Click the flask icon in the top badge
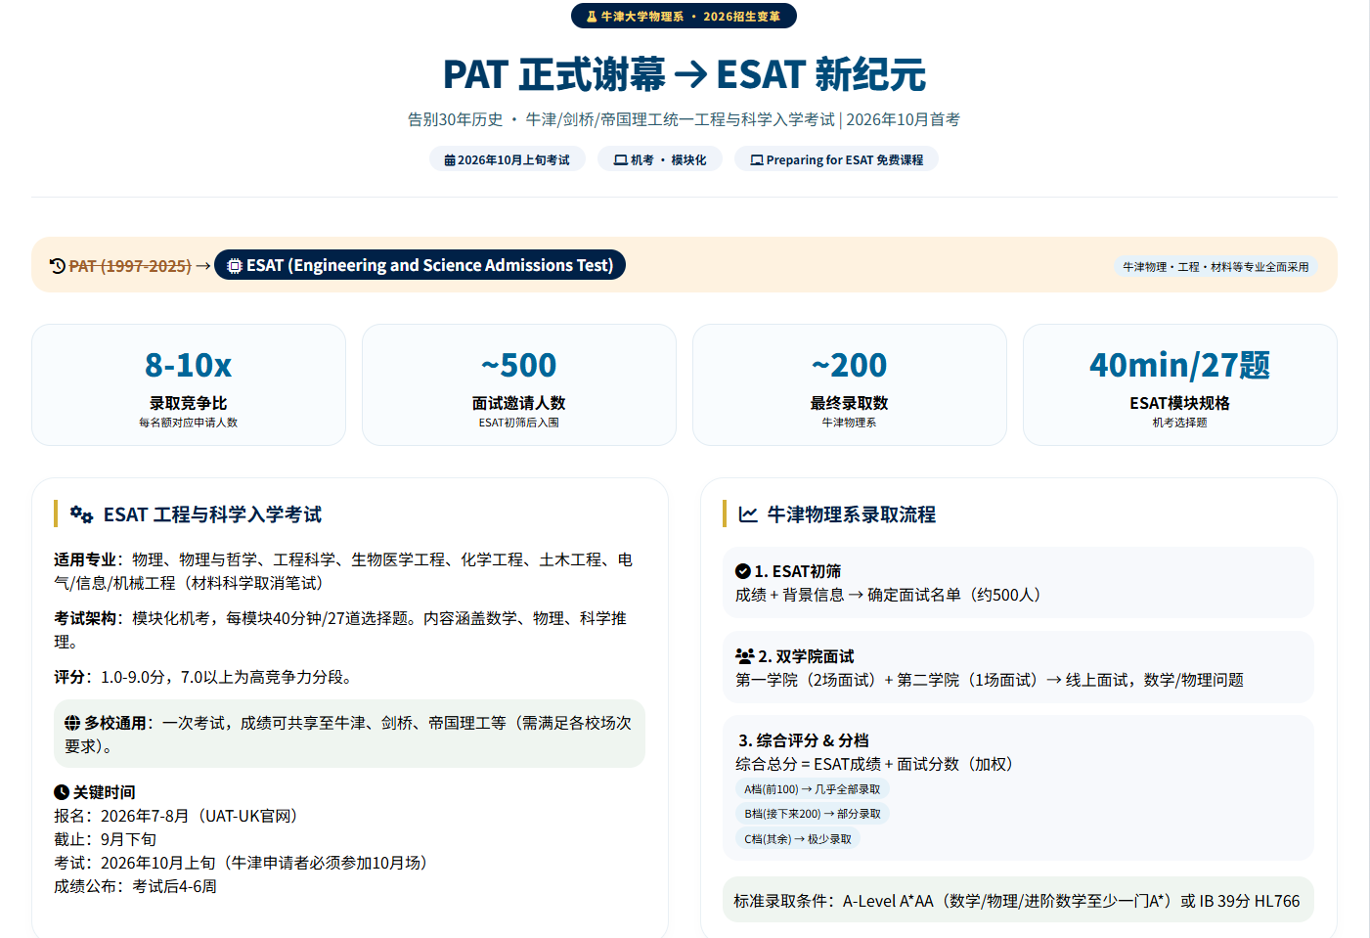 click(x=592, y=17)
